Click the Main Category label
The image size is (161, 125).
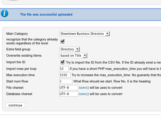17,34
